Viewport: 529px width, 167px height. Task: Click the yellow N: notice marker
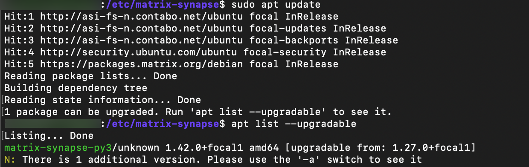(10, 160)
